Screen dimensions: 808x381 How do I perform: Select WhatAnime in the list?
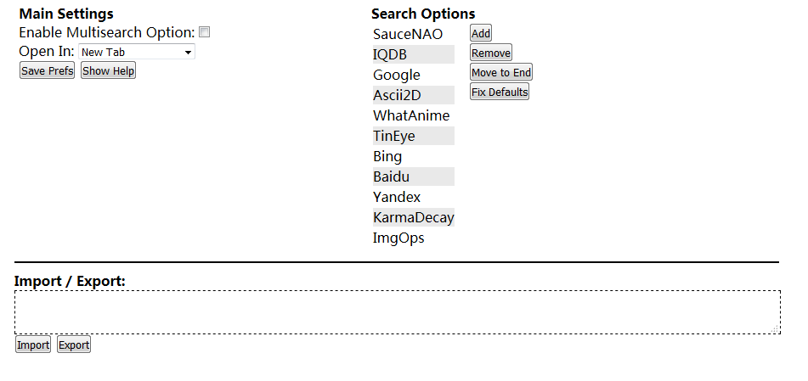411,115
